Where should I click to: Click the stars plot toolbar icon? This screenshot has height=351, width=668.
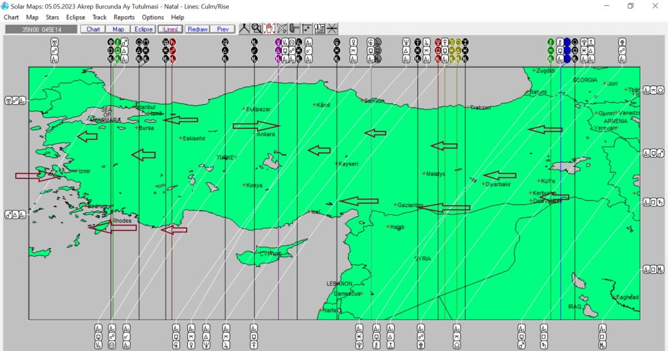[307, 29]
